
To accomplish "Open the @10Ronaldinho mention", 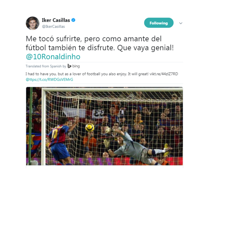I will (53, 57).
